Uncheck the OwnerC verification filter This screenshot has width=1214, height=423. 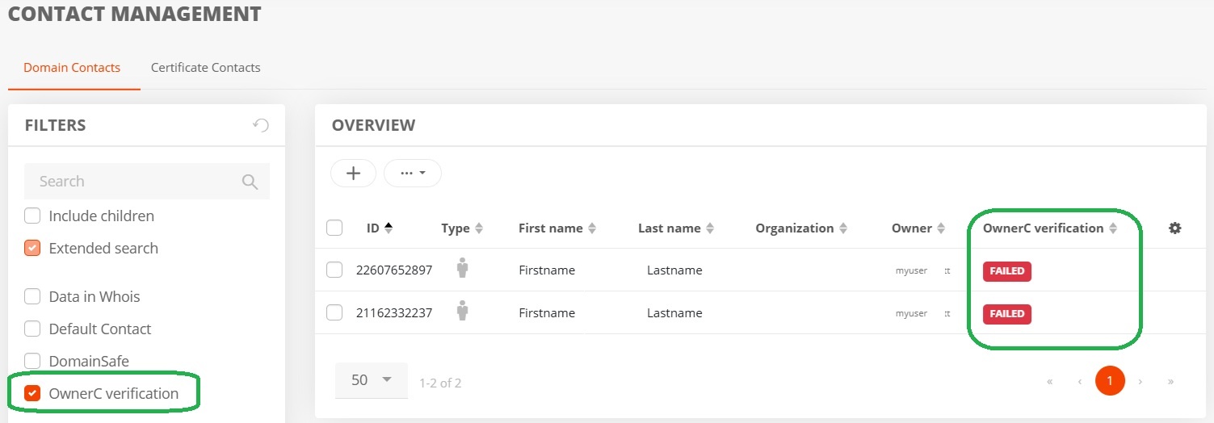[32, 393]
